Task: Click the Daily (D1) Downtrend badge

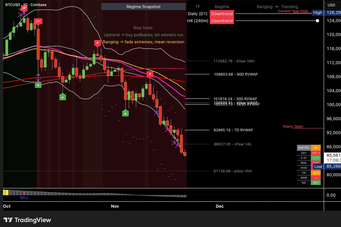Action: pos(222,14)
